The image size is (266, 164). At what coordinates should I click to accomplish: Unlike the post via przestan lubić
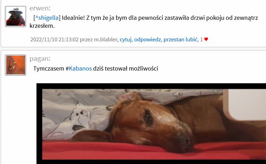click(181, 39)
